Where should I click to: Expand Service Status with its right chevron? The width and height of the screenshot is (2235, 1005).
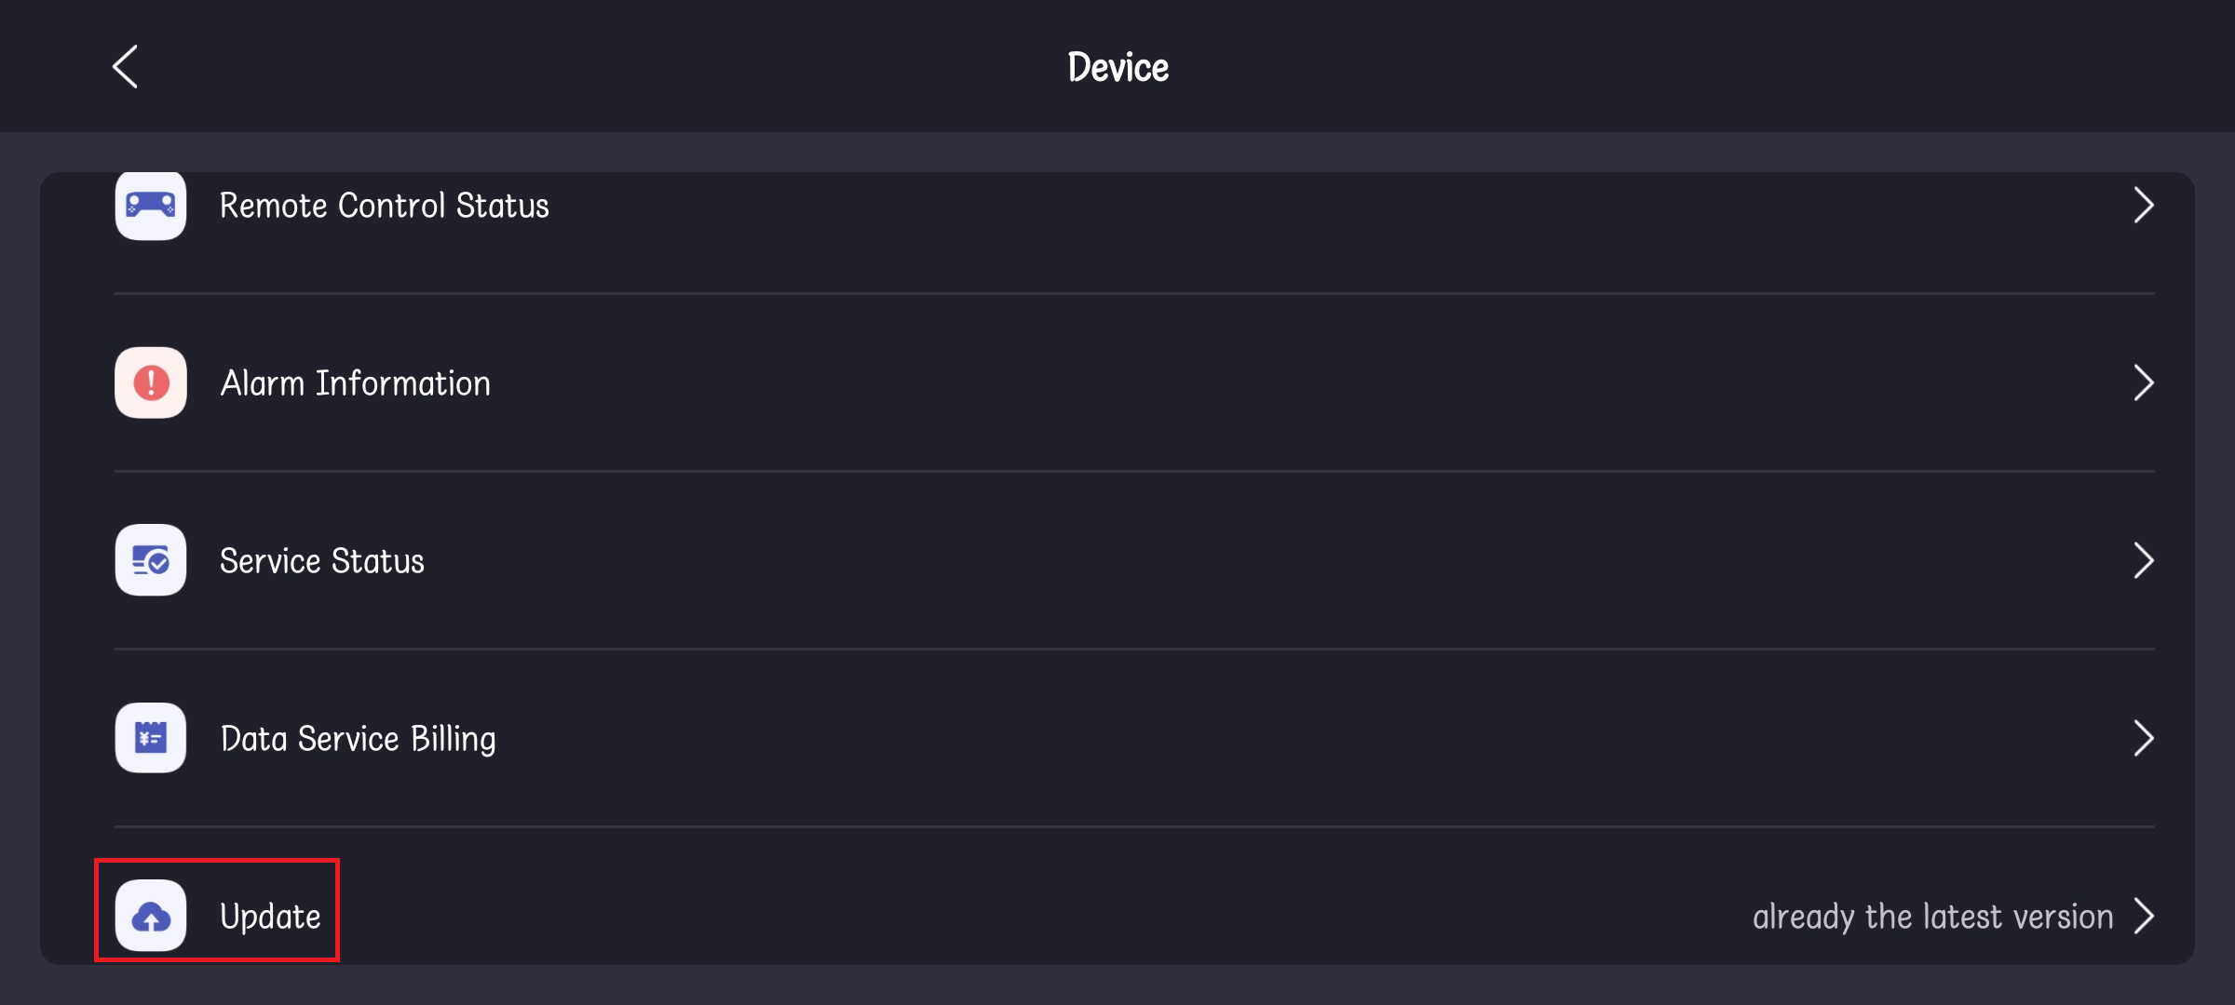click(2144, 560)
